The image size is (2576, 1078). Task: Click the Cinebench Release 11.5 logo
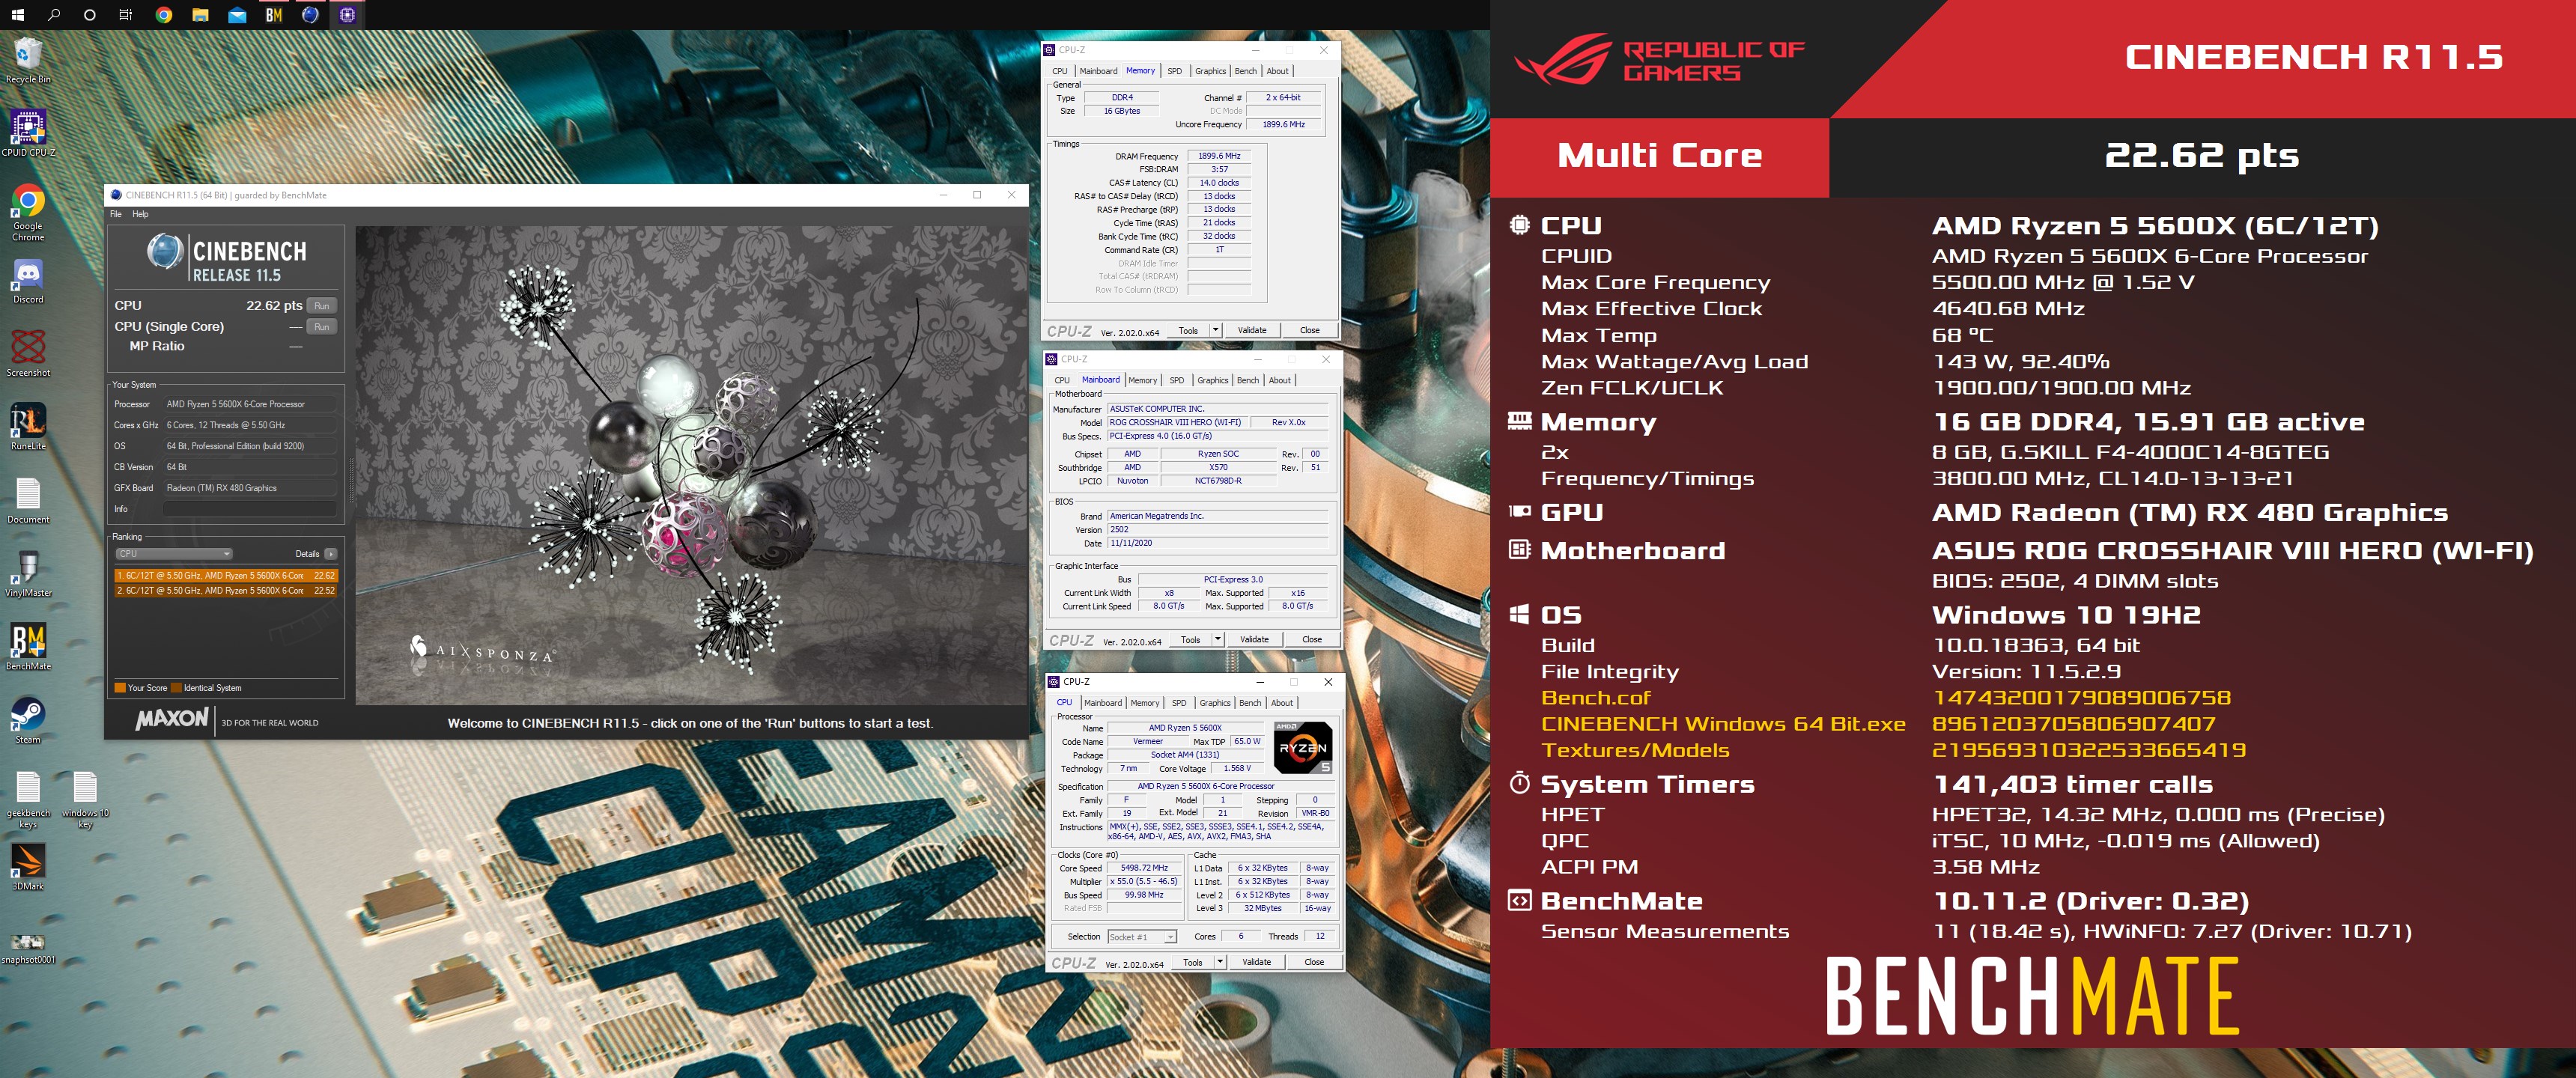pyautogui.click(x=227, y=258)
